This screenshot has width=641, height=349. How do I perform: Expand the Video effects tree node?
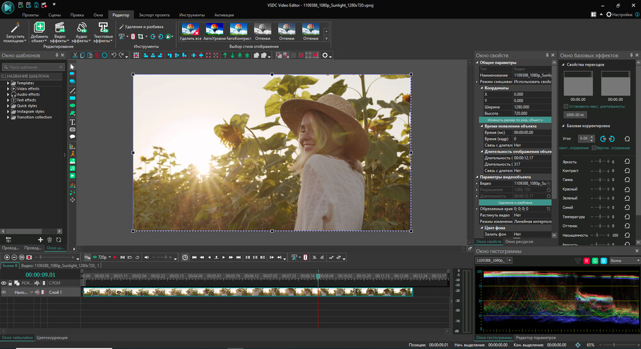pyautogui.click(x=8, y=89)
